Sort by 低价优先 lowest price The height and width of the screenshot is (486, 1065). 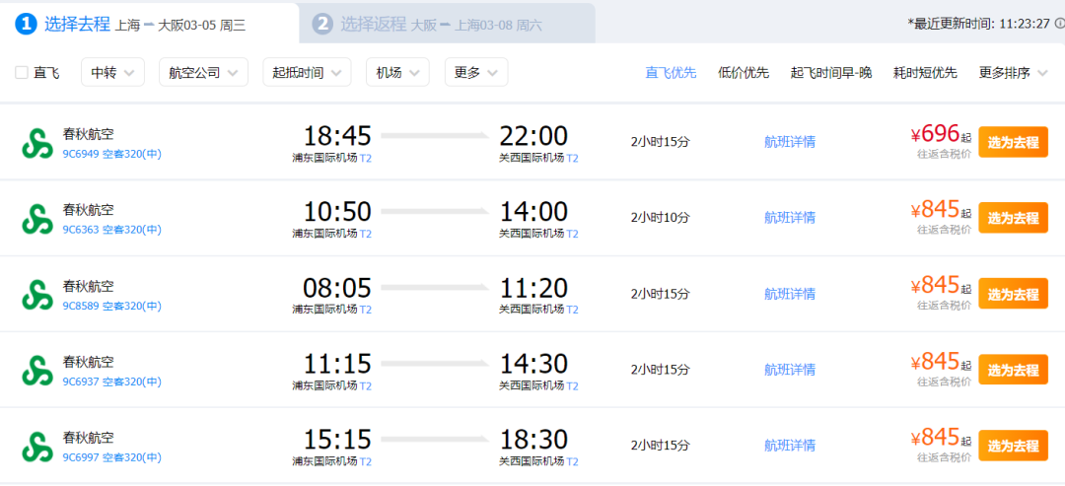pyautogui.click(x=744, y=72)
